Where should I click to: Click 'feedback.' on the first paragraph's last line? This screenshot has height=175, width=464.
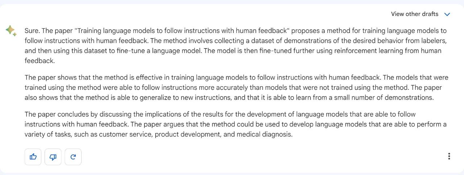[x=40, y=61]
